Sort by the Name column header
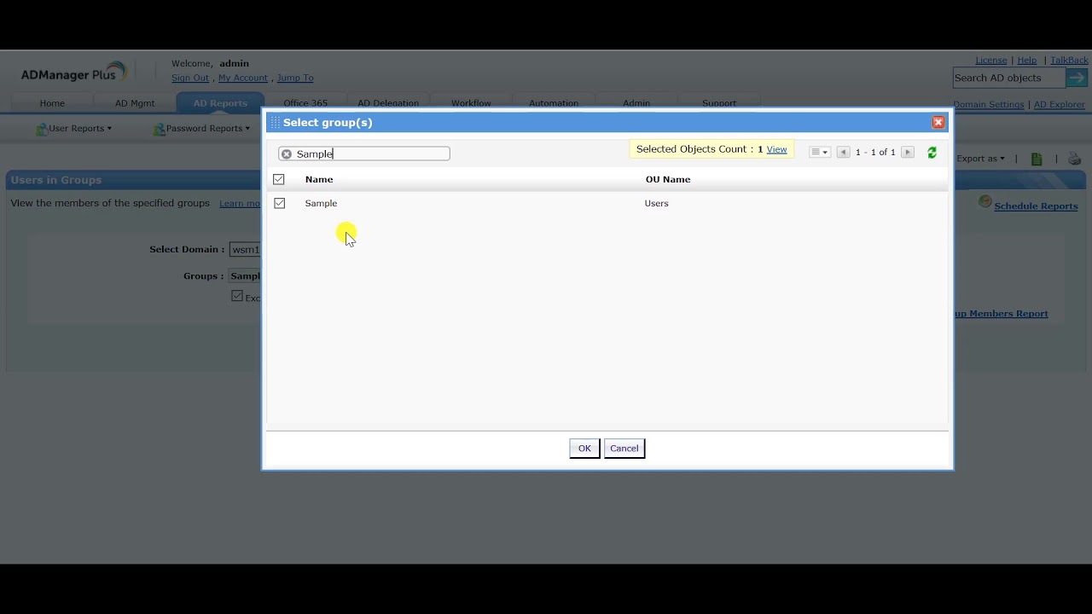The image size is (1092, 614). coord(319,179)
